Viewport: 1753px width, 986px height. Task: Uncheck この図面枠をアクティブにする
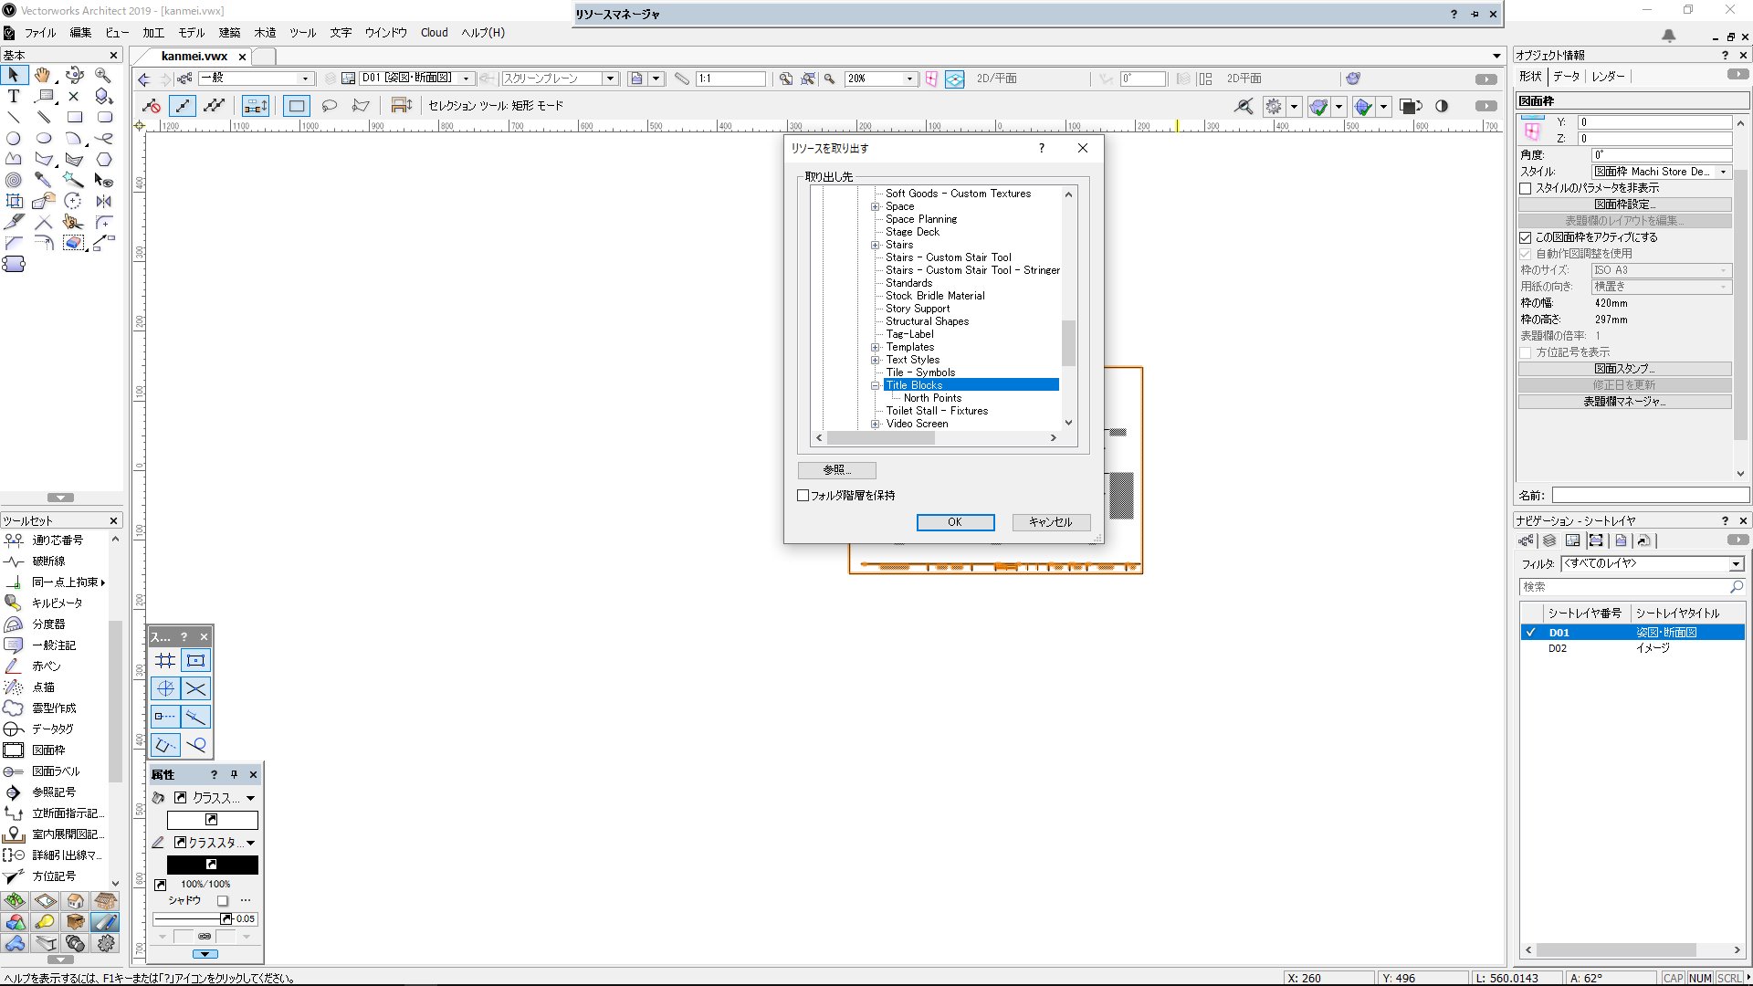coord(1525,237)
